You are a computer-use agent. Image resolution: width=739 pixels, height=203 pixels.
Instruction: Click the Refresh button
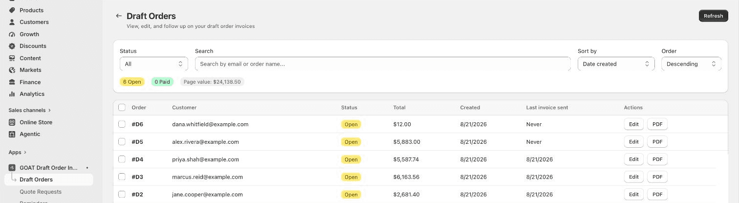pyautogui.click(x=713, y=16)
